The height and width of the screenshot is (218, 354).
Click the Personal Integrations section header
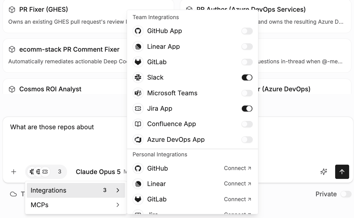(160, 154)
